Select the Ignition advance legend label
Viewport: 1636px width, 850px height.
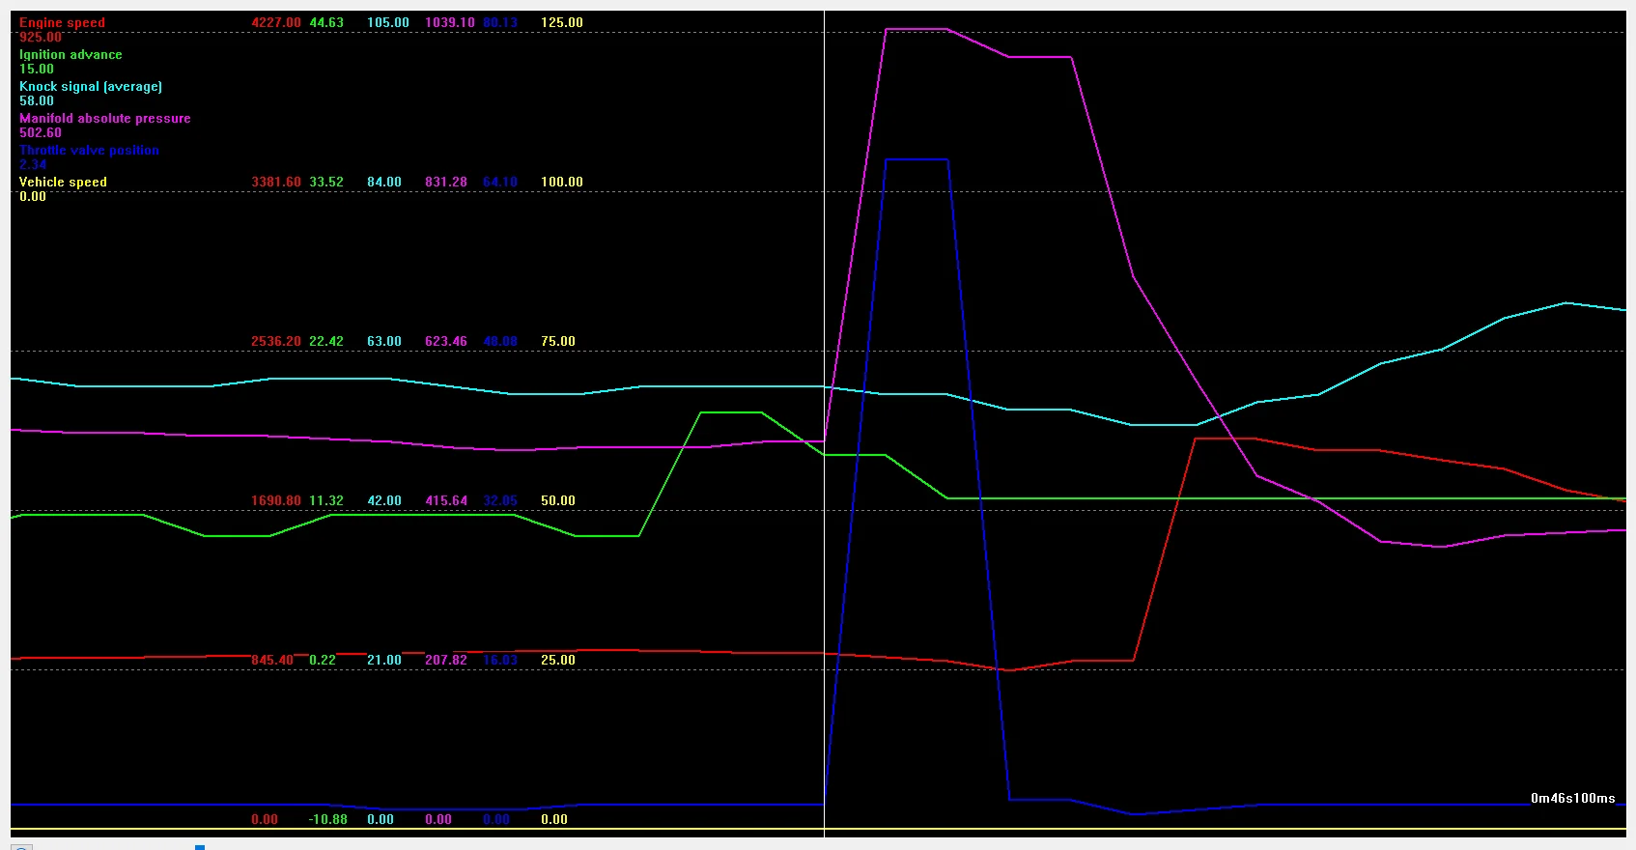coord(71,54)
